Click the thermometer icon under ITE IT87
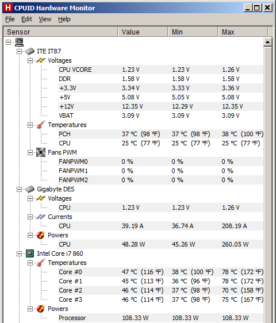 [x=41, y=125]
